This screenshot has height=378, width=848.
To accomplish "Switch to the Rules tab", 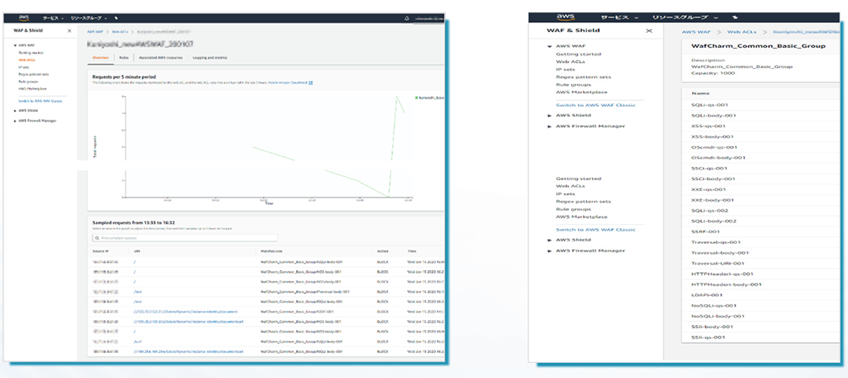I will click(x=124, y=58).
